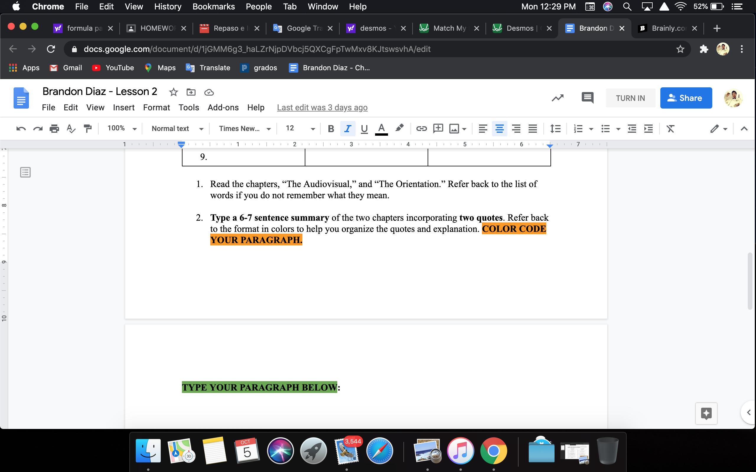The width and height of the screenshot is (756, 472).
Task: Click the add comment toolbar icon
Action: click(438, 129)
